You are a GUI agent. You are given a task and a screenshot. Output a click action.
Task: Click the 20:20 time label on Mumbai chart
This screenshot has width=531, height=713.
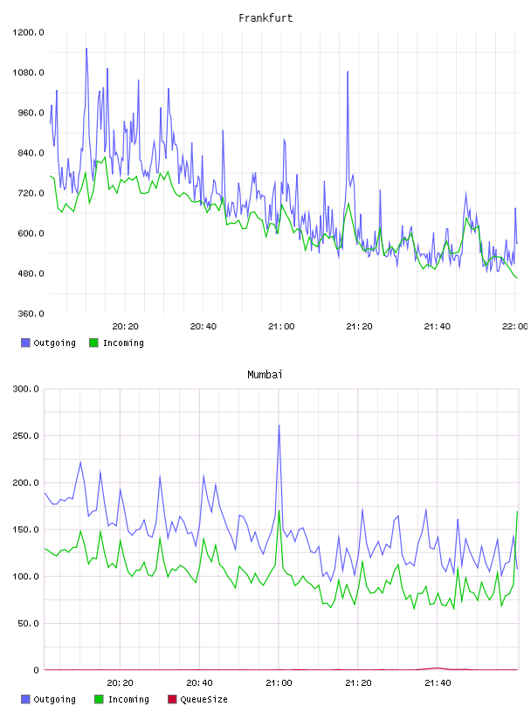click(120, 683)
